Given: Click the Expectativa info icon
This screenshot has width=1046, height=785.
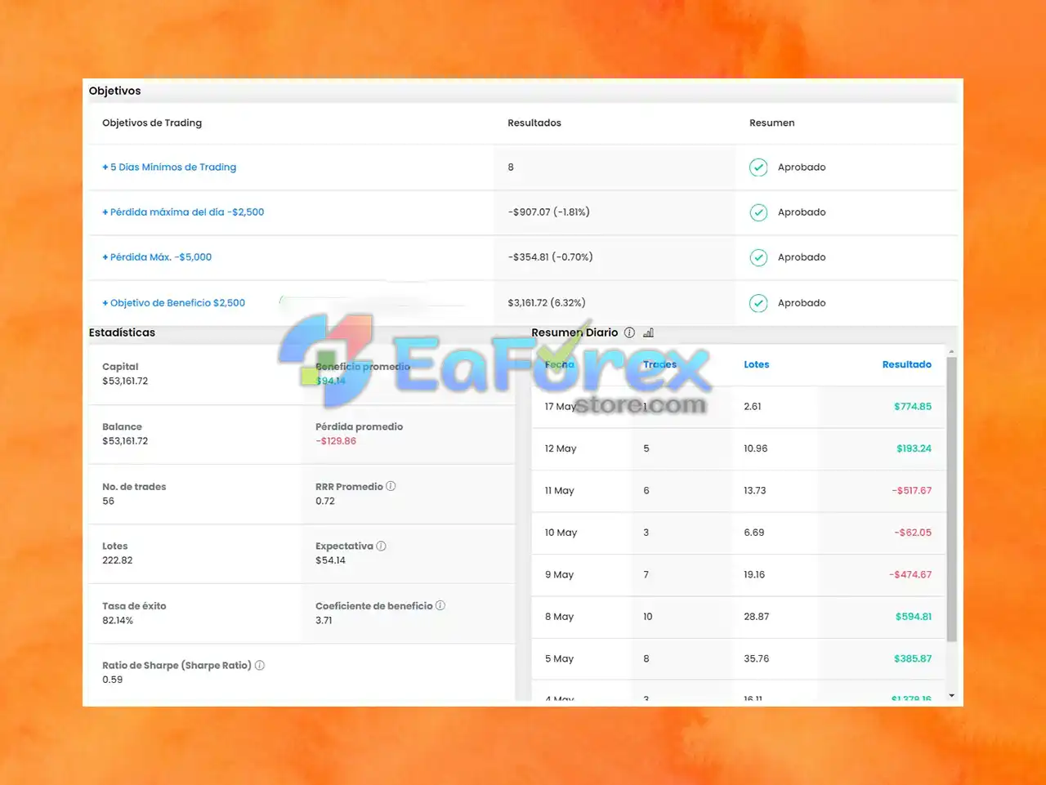Looking at the screenshot, I should [381, 546].
